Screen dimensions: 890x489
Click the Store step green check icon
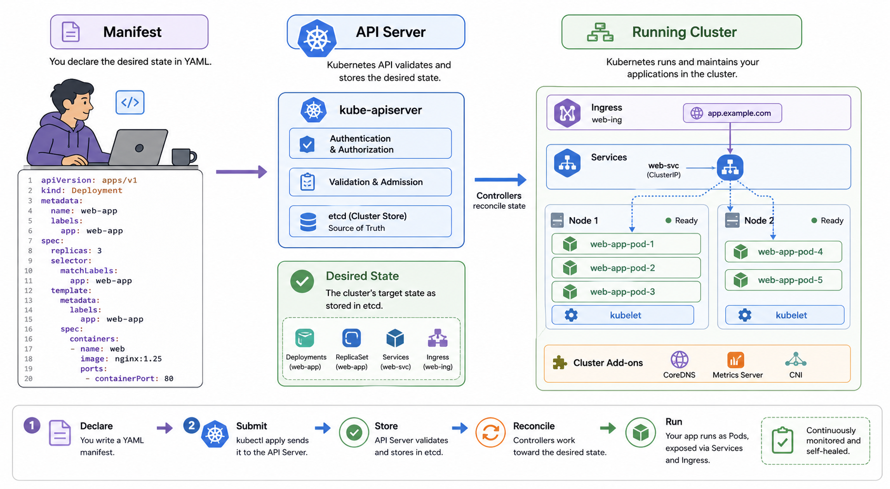354,433
